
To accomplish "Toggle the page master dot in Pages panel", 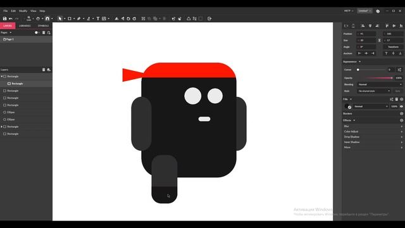I will [x=37, y=32].
